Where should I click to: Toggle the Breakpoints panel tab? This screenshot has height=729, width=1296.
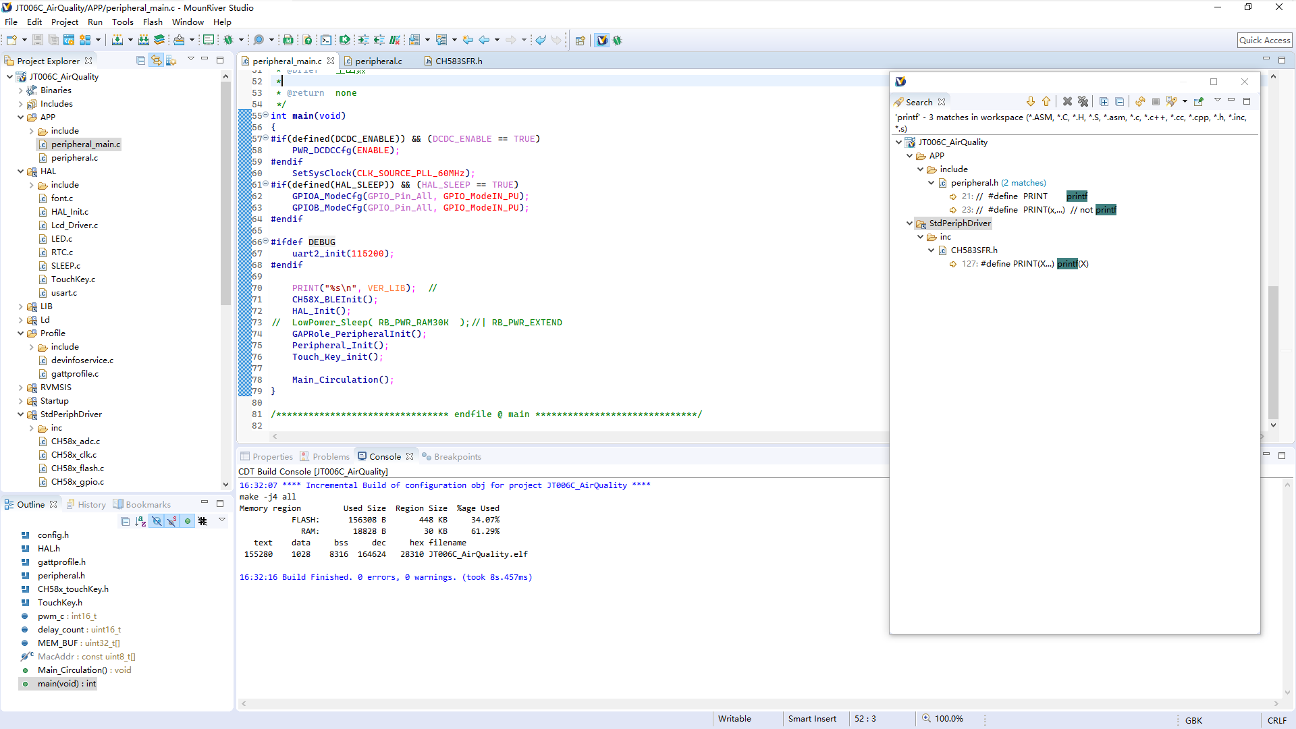[x=456, y=456]
